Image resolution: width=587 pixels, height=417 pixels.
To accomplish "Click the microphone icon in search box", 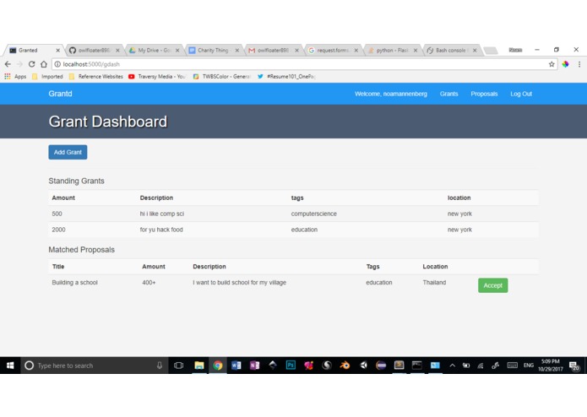I will 160,366.
